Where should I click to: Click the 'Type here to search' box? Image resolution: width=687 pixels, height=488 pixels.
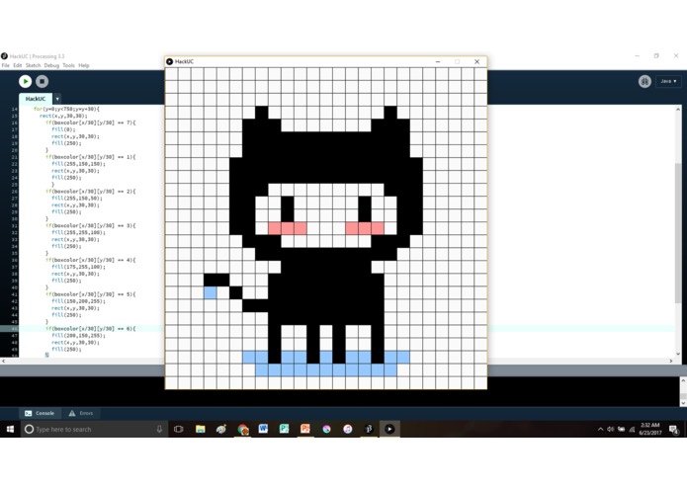[x=94, y=430]
